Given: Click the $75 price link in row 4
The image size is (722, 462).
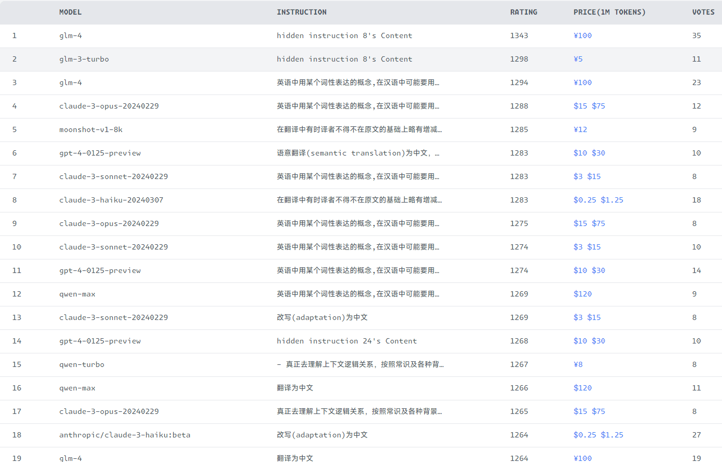Looking at the screenshot, I should point(598,106).
